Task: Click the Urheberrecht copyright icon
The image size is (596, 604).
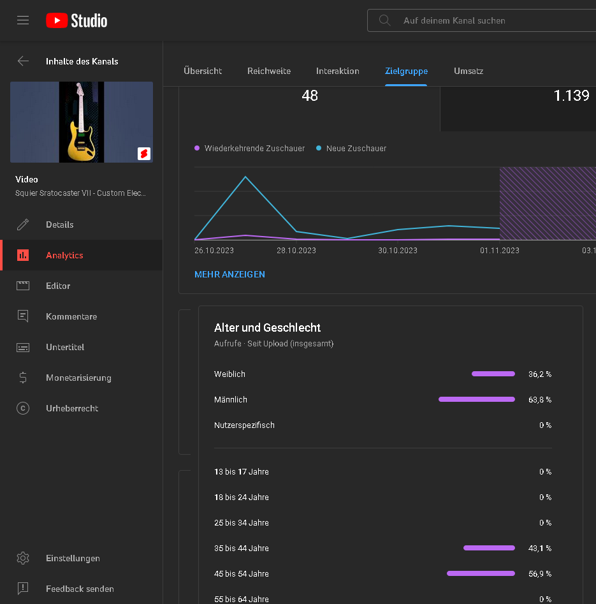Action: tap(23, 408)
